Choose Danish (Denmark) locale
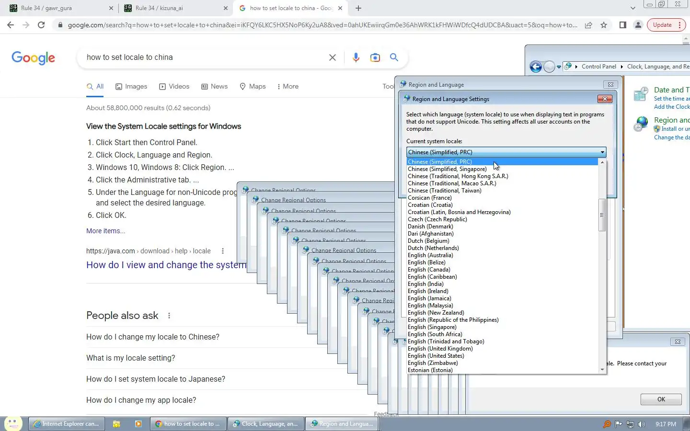690x431 pixels. click(x=502, y=227)
